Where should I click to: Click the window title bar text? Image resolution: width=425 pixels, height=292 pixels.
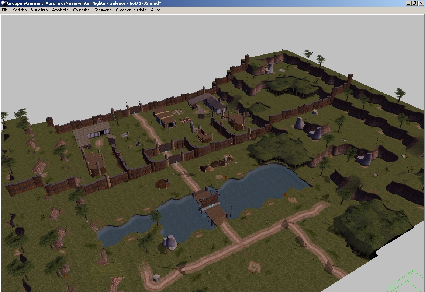(84, 3)
